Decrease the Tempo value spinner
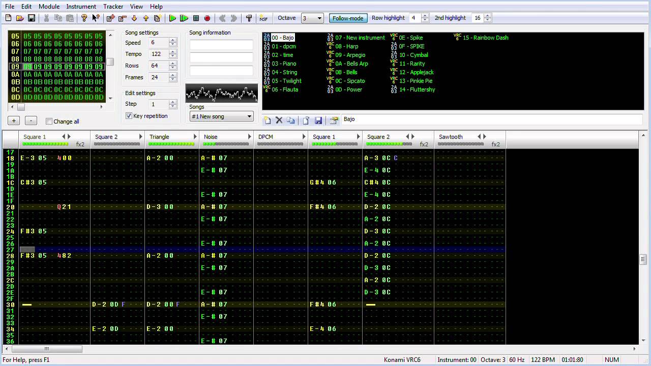Screen dimensions: 651x366 [173, 56]
